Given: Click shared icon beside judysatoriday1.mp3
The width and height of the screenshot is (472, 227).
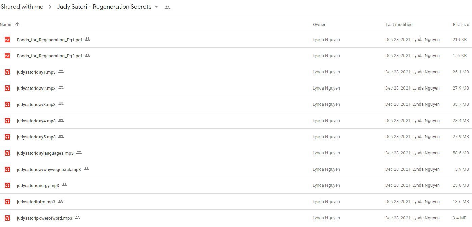Looking at the screenshot, I should [x=61, y=72].
